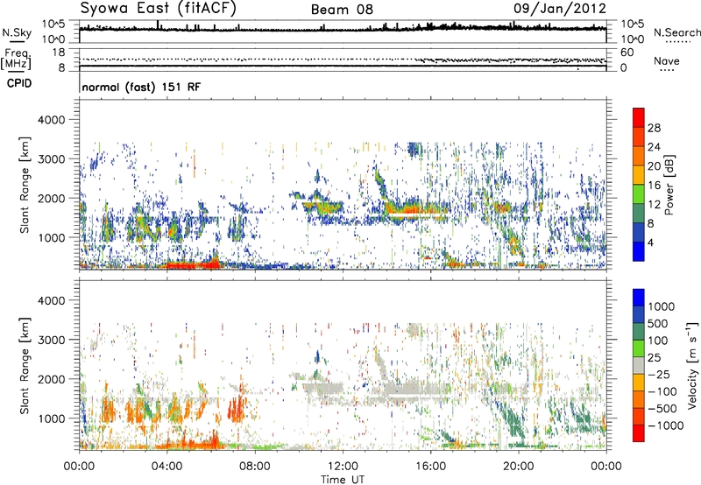The height and width of the screenshot is (485, 701).
Task: Click "Slant Range [km]" label of Power panel
Action: [25, 185]
